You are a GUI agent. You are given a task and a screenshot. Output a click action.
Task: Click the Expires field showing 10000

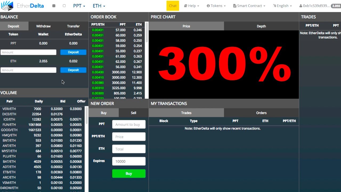point(129,161)
